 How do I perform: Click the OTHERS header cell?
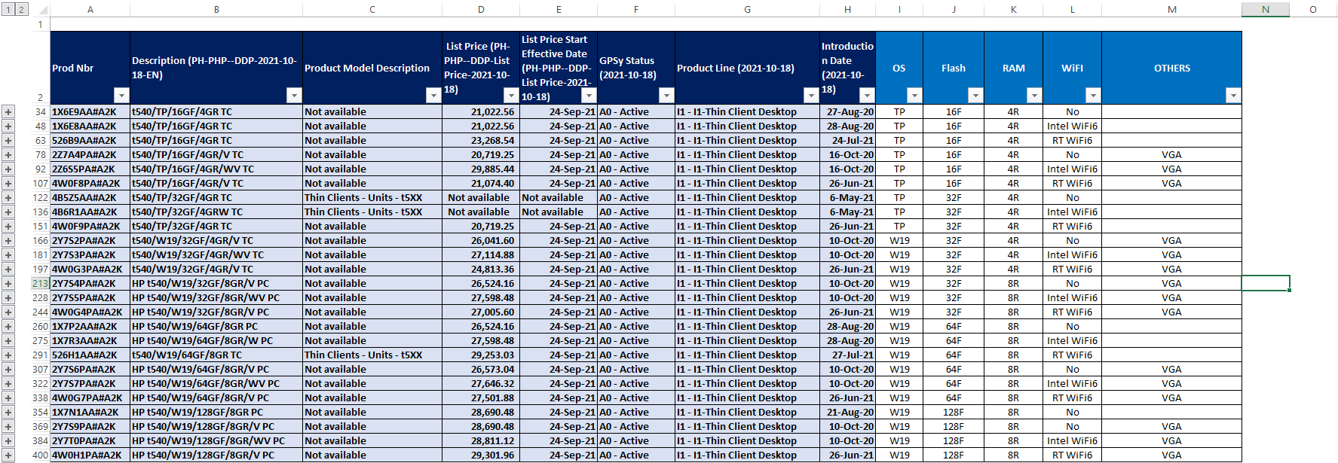(1172, 68)
